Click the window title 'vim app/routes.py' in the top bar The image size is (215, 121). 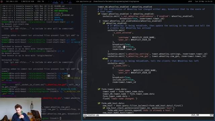point(84,1)
